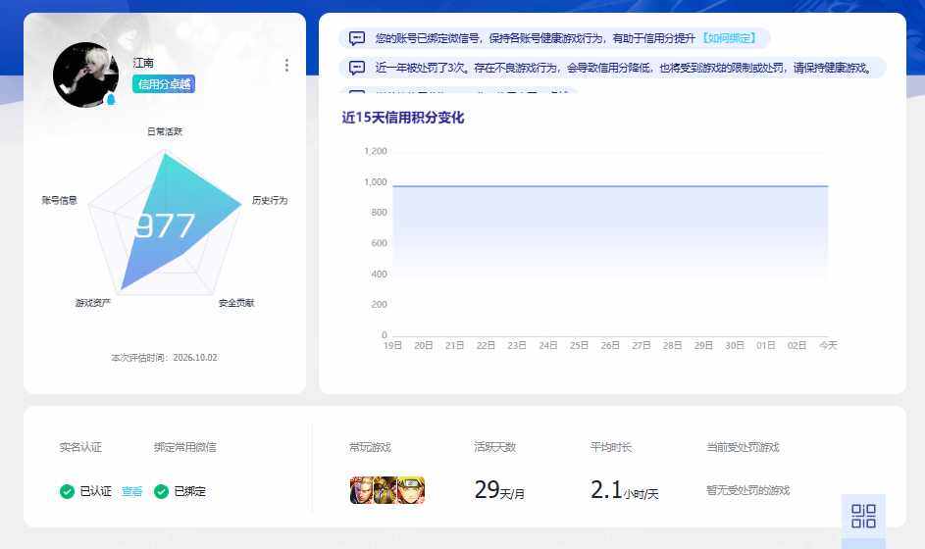This screenshot has height=549, width=925.
Task: Click the 游戏资产 radar label
Action: (x=92, y=303)
